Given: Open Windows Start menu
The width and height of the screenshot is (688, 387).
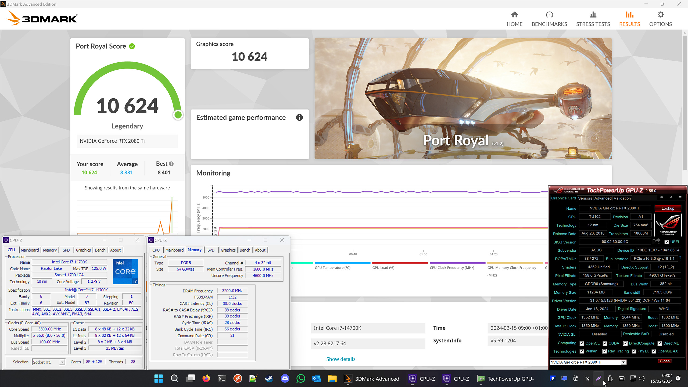Looking at the screenshot, I should (159, 379).
